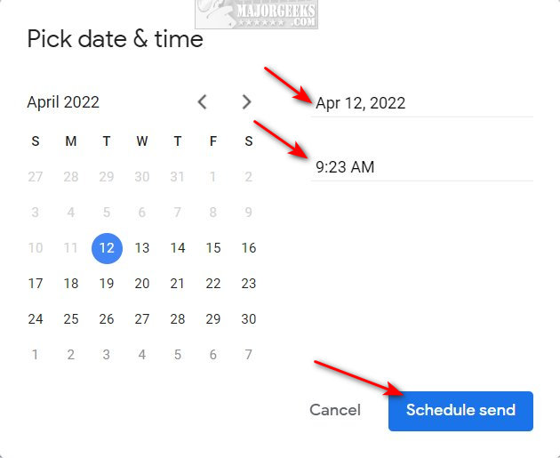Screen dimensions: 560x458
Task: Pick Sunday April 17
Action: point(36,284)
